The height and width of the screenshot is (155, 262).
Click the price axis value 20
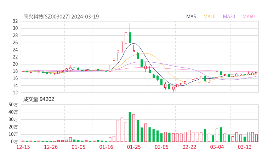pos(15,64)
